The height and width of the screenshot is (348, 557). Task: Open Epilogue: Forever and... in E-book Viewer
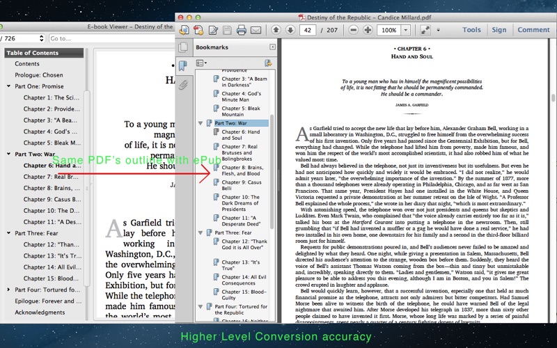click(48, 301)
